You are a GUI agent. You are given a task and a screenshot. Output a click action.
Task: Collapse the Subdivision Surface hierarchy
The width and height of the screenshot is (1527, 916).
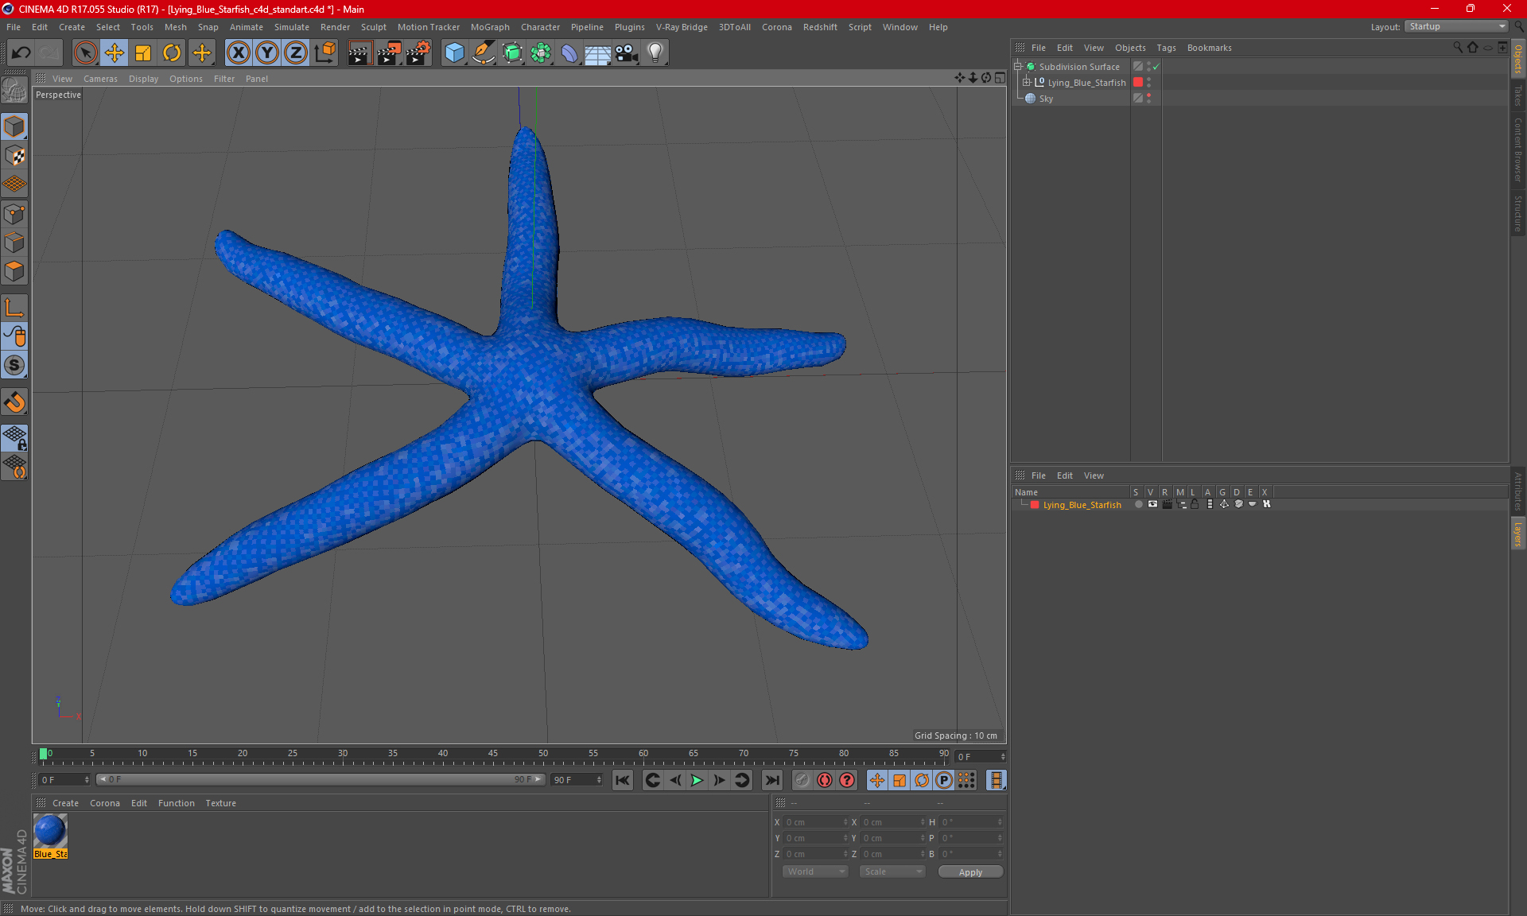pos(1018,67)
